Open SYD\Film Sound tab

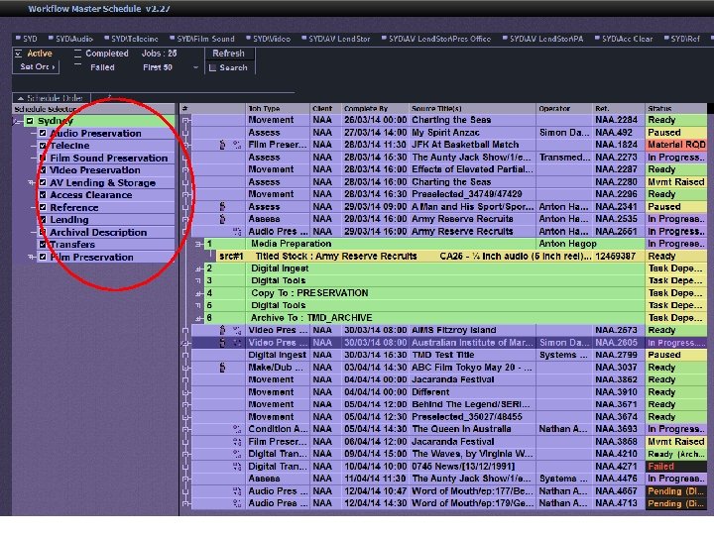pyautogui.click(x=201, y=39)
